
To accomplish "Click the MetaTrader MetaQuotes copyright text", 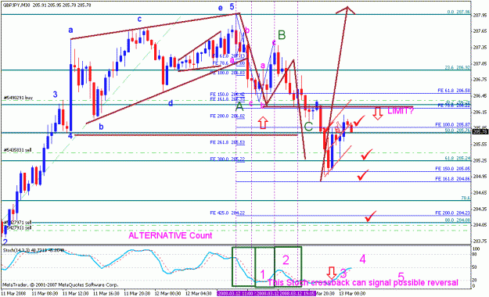I will coord(60,284).
